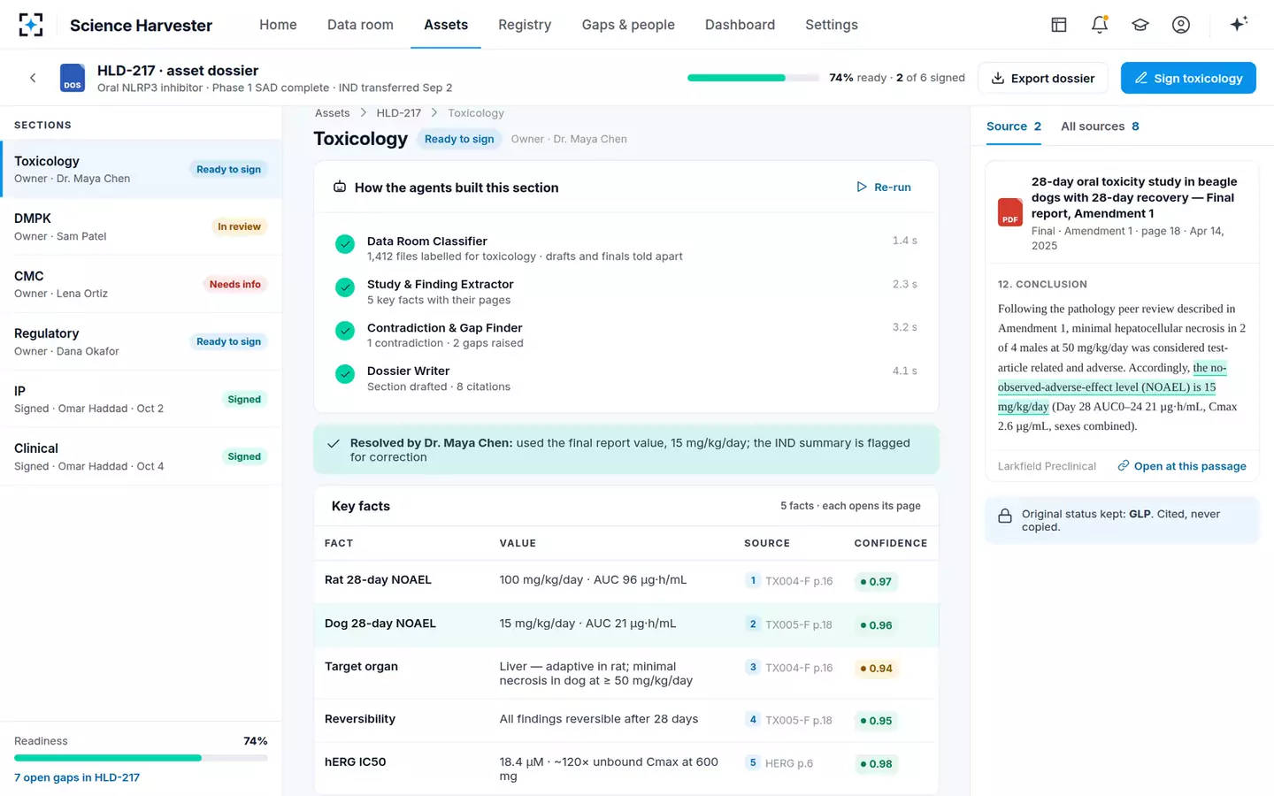
Task: Open the hERG IC50 fact row
Action: click(626, 769)
